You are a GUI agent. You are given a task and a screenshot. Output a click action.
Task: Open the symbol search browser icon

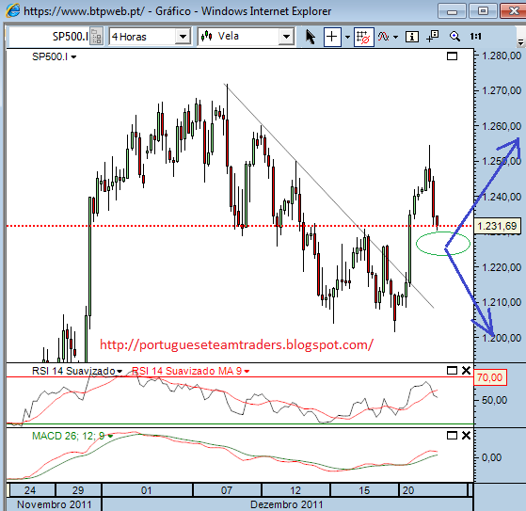97,37
